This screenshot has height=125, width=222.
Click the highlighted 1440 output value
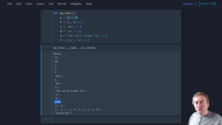pyautogui.click(x=58, y=102)
